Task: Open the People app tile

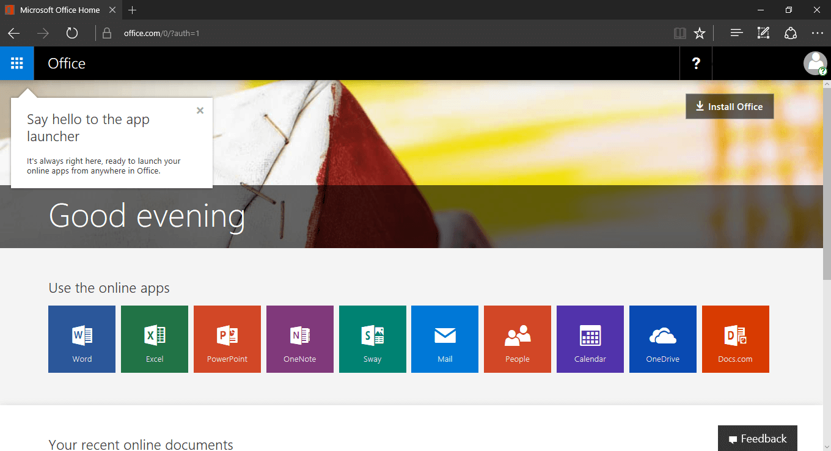Action: (518, 339)
